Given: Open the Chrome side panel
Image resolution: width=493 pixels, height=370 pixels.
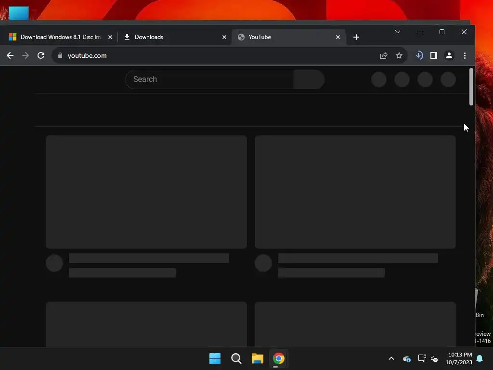Looking at the screenshot, I should coord(434,56).
